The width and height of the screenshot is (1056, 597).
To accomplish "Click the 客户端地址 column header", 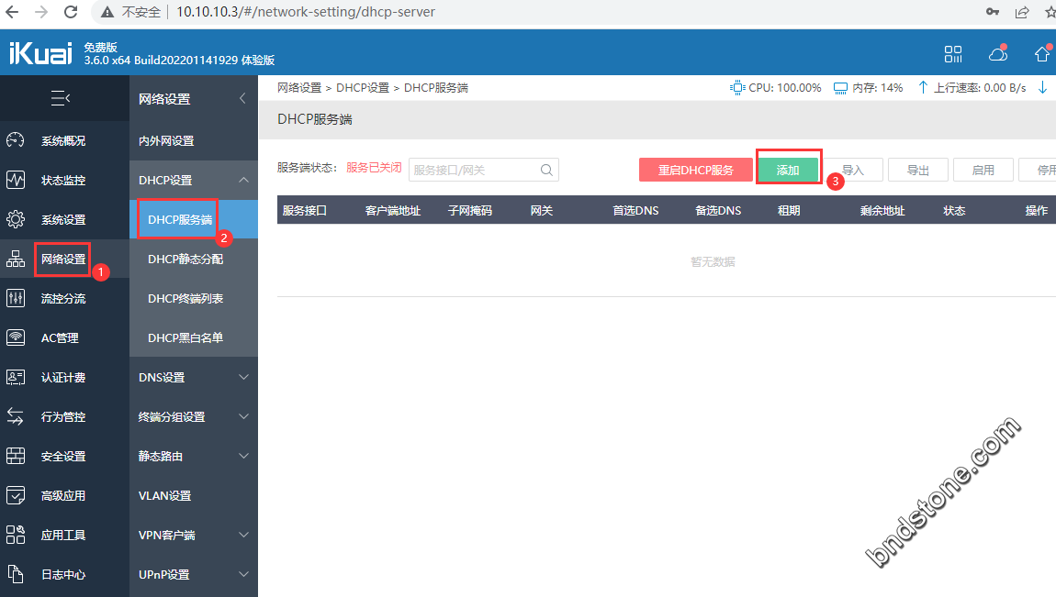I will click(x=393, y=210).
